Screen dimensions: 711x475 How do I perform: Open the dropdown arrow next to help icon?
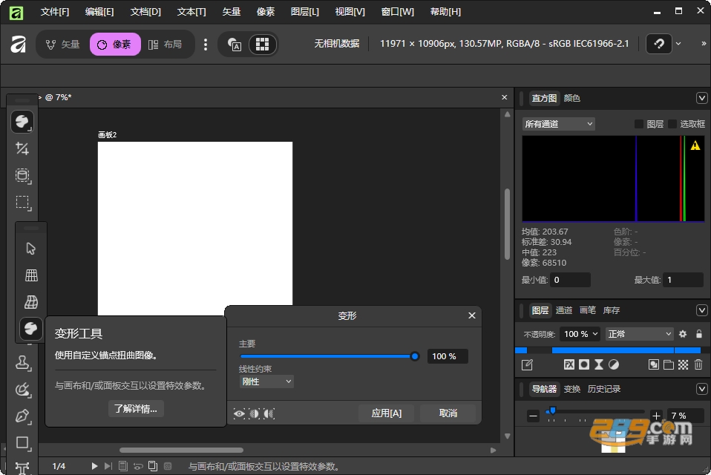click(678, 44)
